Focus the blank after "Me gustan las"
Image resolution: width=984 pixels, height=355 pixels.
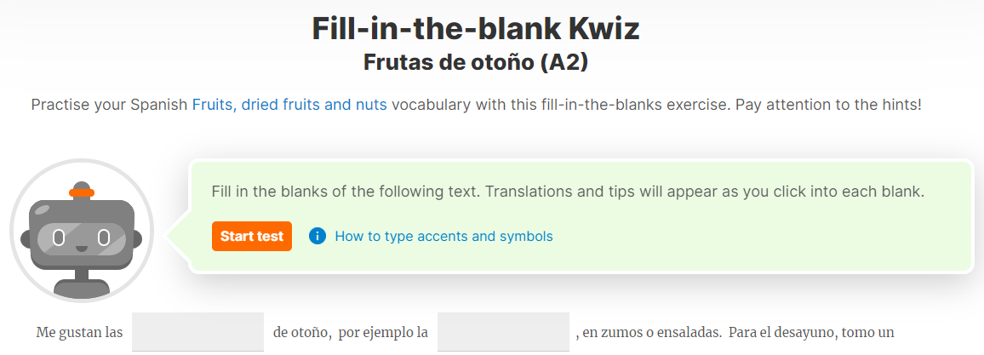pos(197,332)
